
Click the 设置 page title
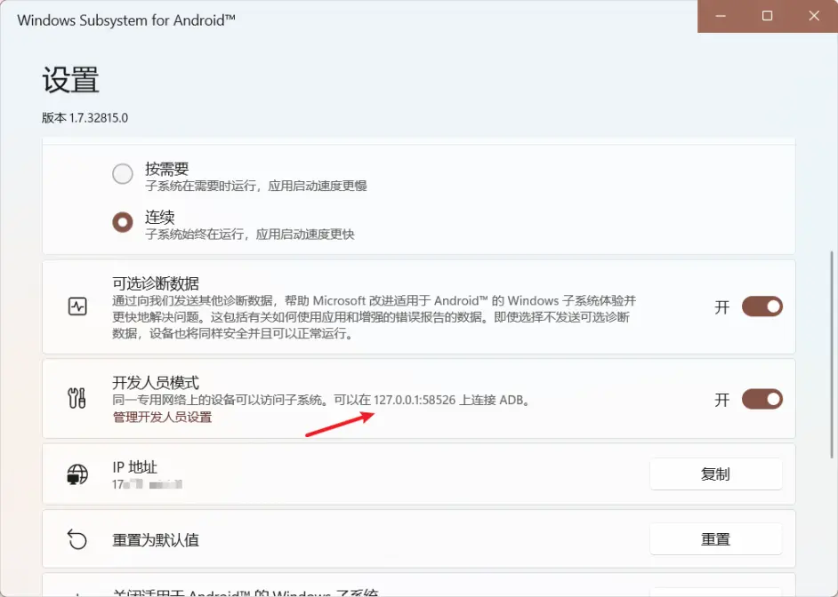tap(70, 80)
